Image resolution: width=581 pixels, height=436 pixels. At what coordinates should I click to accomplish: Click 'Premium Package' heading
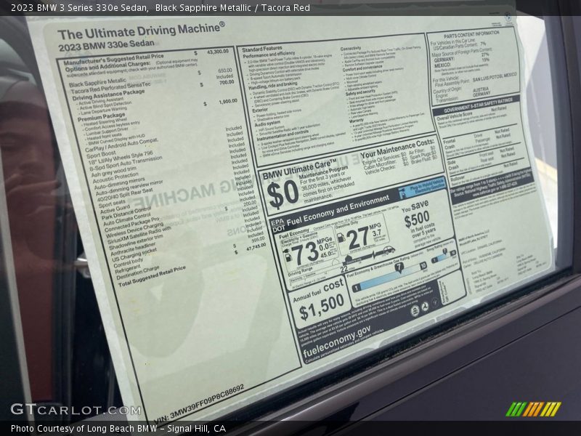point(101,118)
